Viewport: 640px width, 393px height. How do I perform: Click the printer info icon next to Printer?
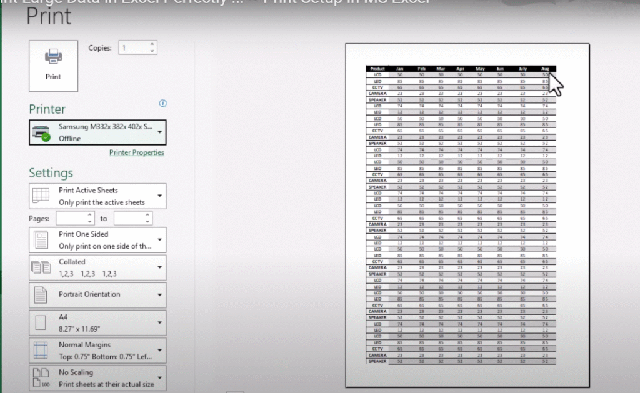click(163, 104)
